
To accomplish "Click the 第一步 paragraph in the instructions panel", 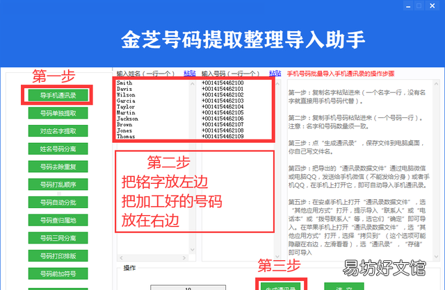I will (x=357, y=96).
